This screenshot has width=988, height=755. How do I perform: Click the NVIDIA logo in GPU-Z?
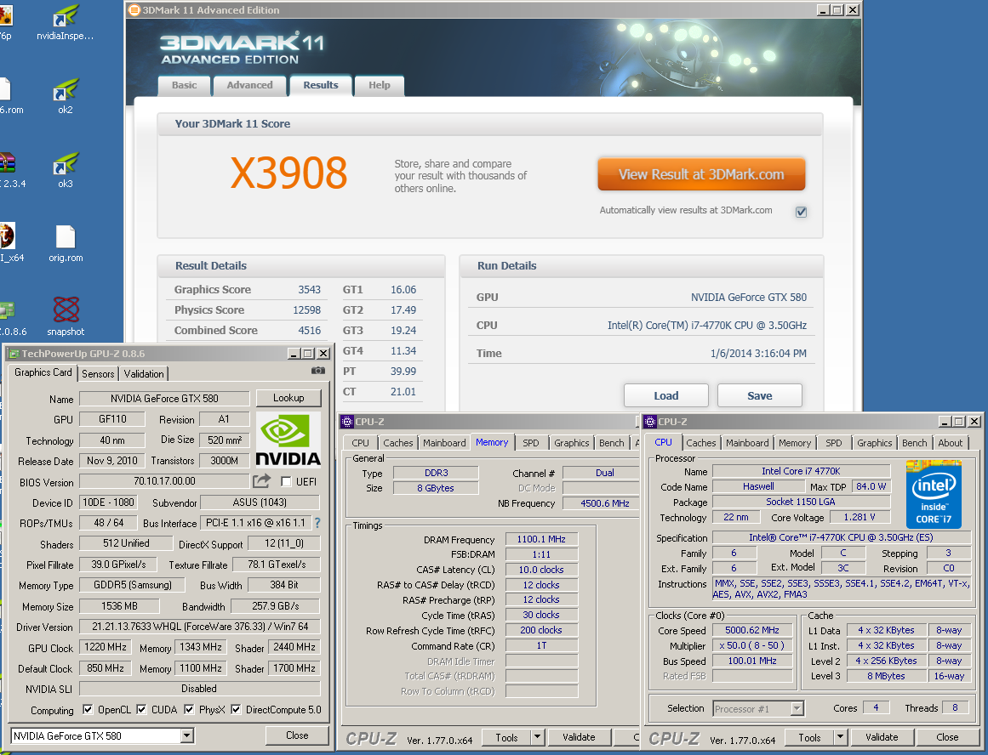coord(288,440)
